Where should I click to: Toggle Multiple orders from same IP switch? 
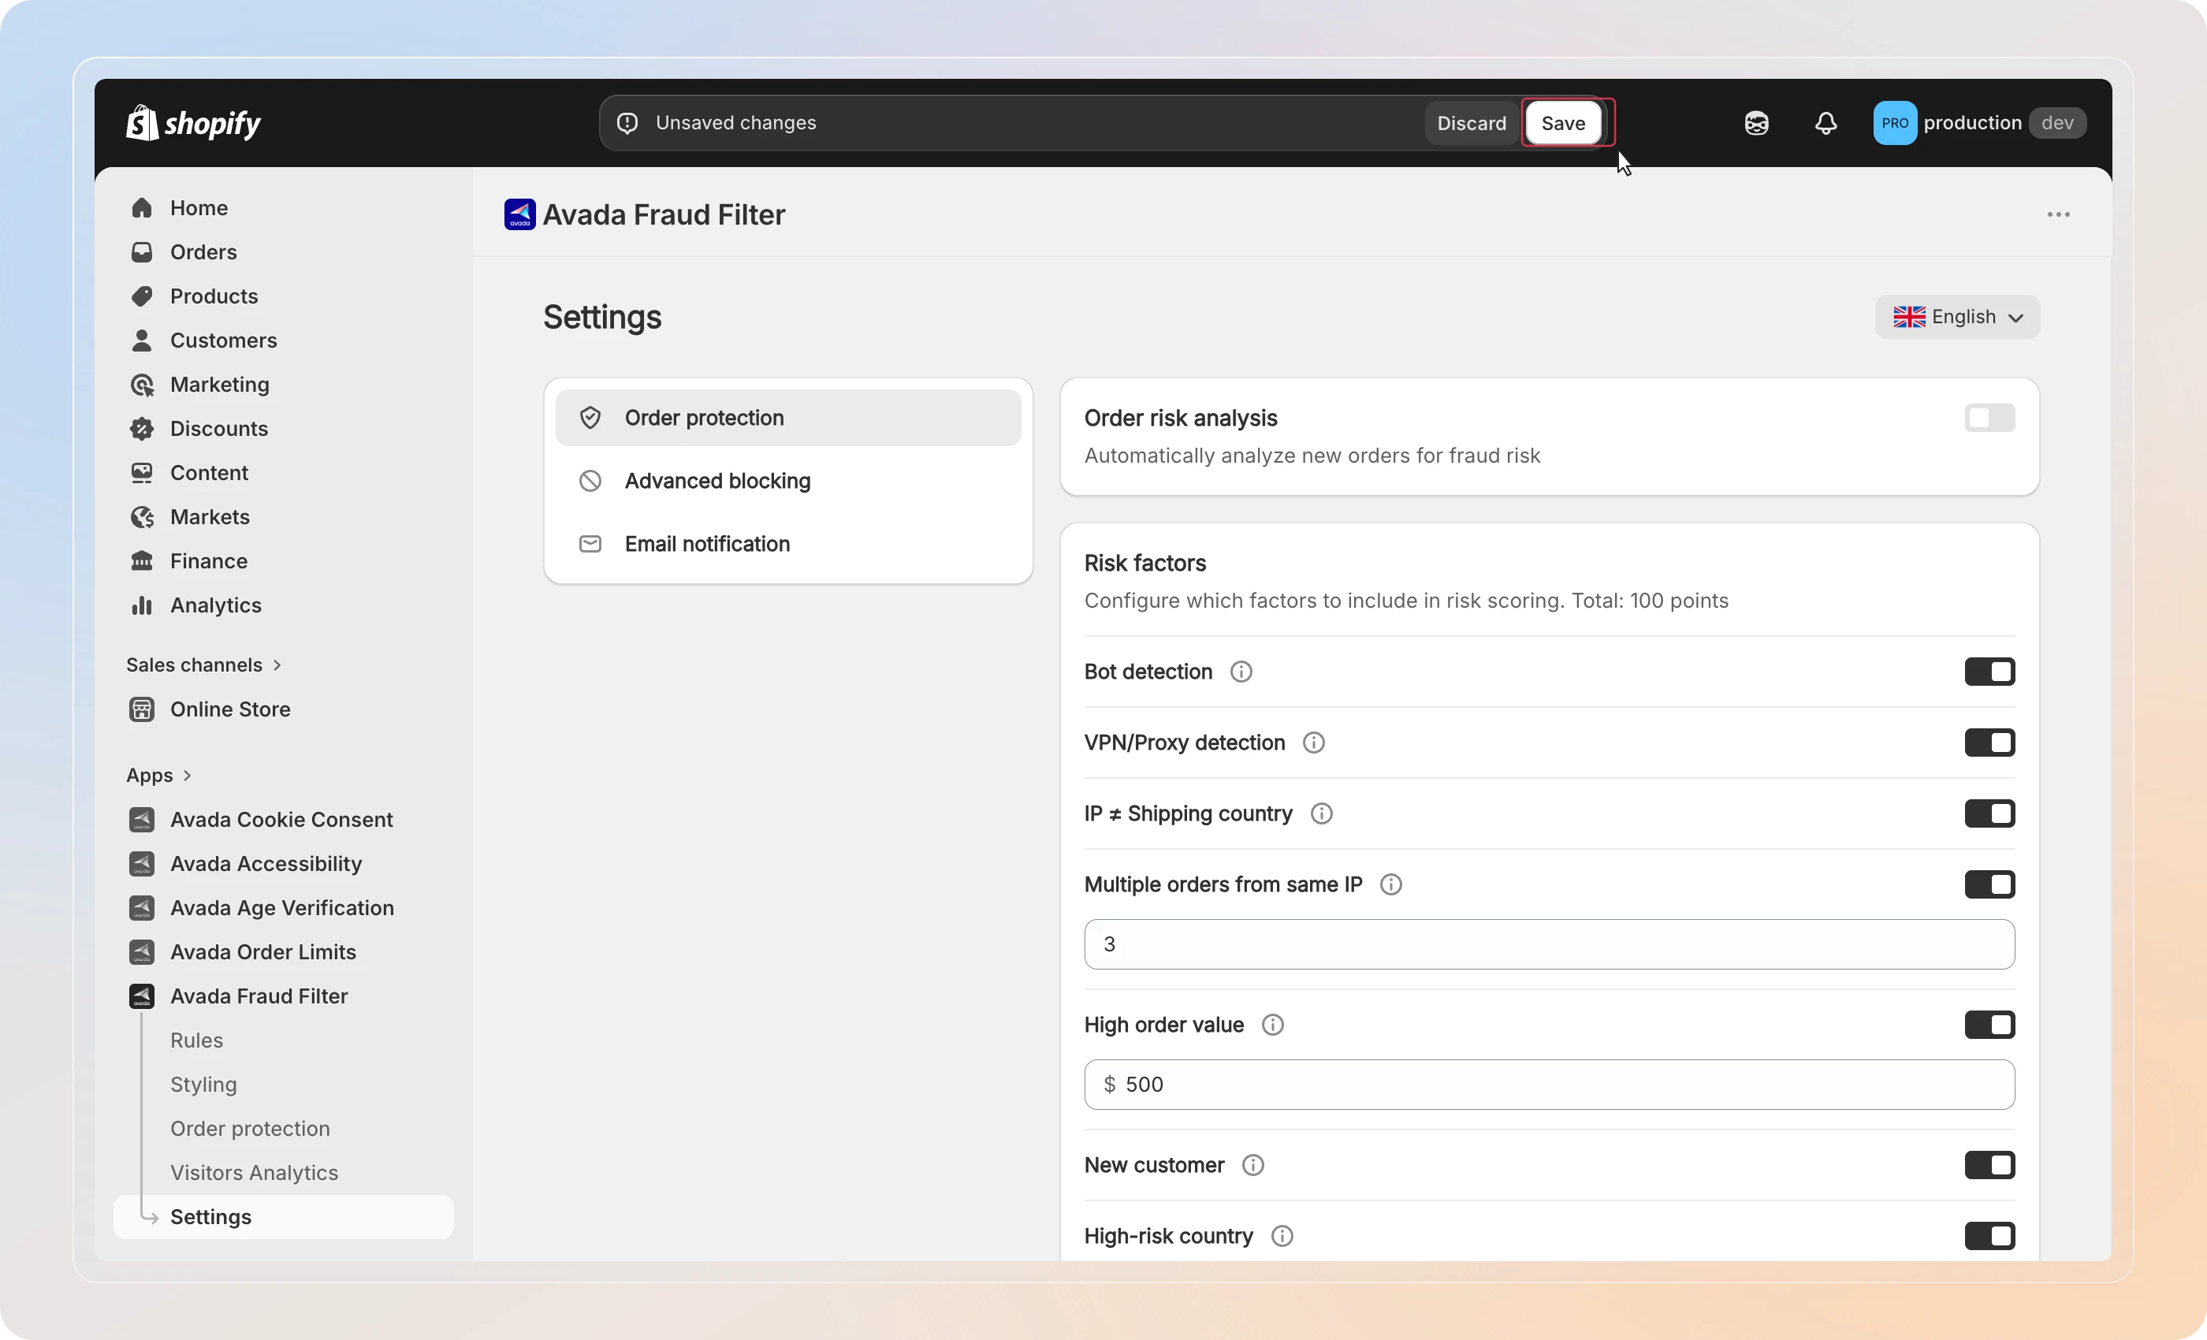click(x=1989, y=885)
